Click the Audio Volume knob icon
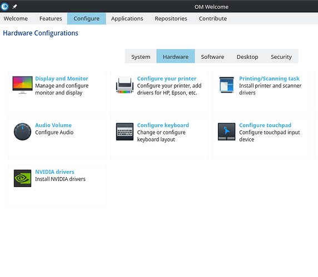This screenshot has width=318, height=277. (22, 132)
